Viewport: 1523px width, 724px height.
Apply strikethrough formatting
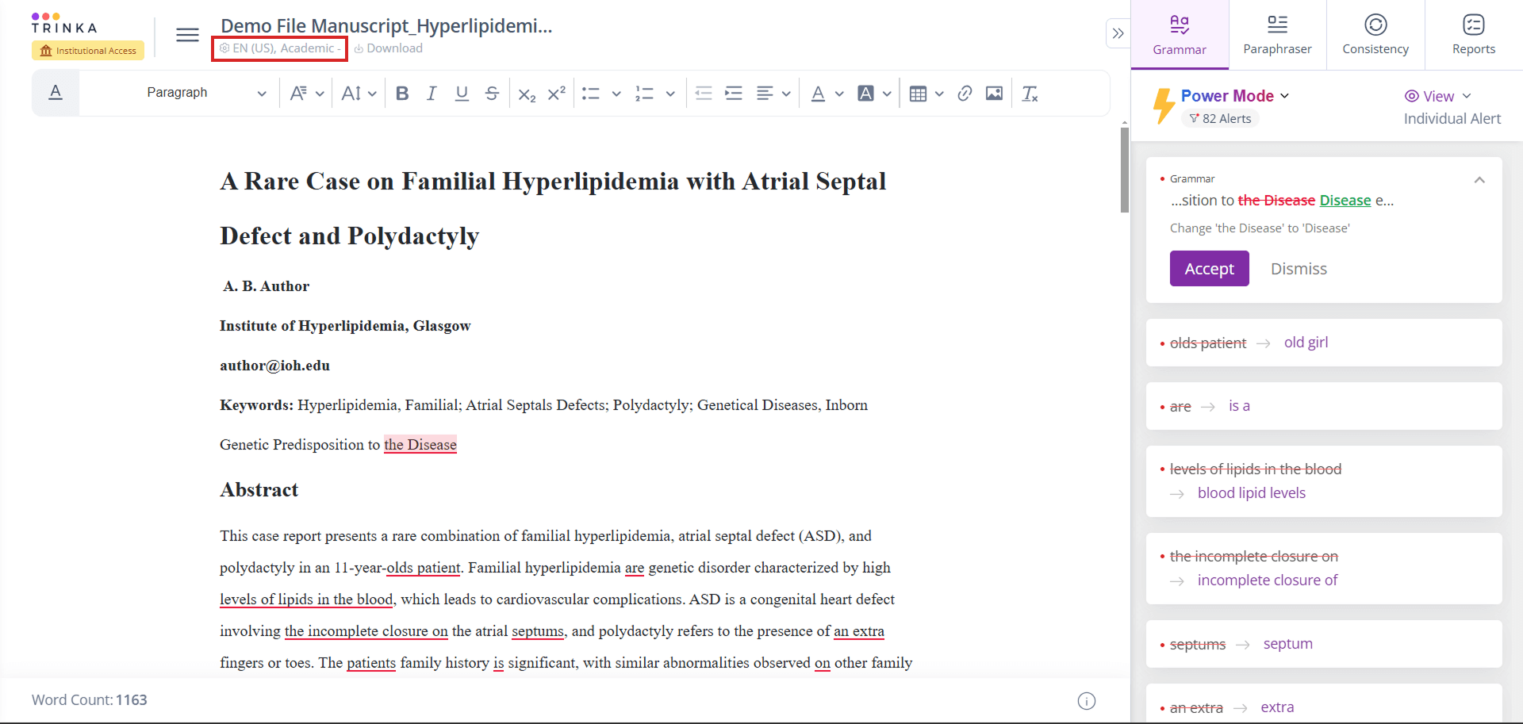(492, 94)
